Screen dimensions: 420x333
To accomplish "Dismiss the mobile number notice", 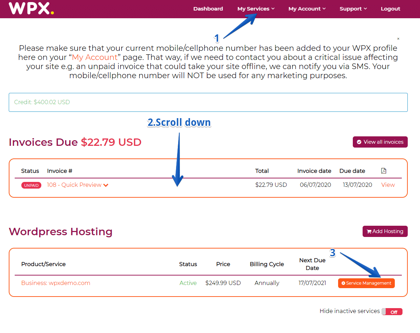I will [x=398, y=39].
